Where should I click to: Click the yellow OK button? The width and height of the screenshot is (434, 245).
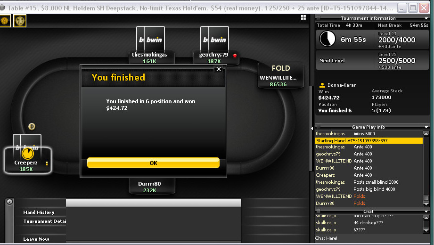click(x=153, y=163)
